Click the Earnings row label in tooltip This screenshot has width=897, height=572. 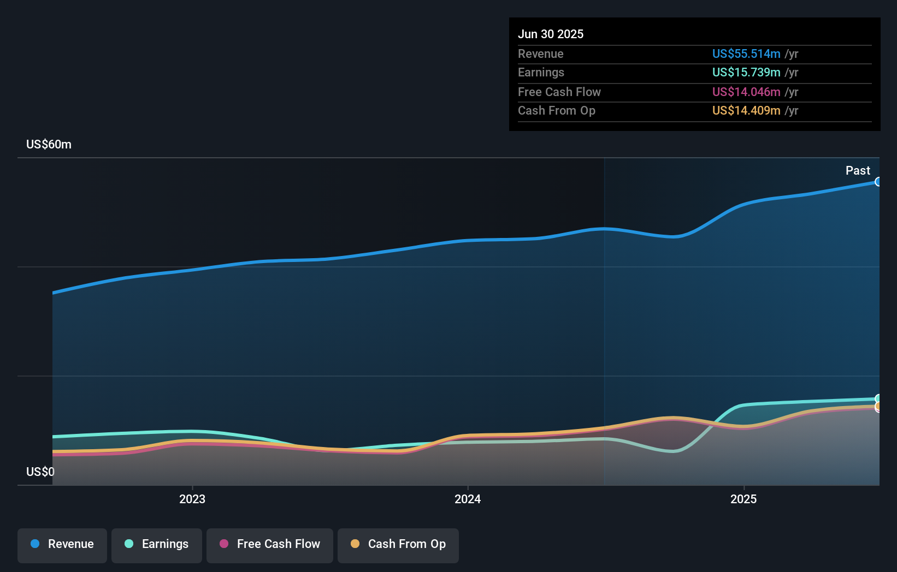(x=541, y=73)
